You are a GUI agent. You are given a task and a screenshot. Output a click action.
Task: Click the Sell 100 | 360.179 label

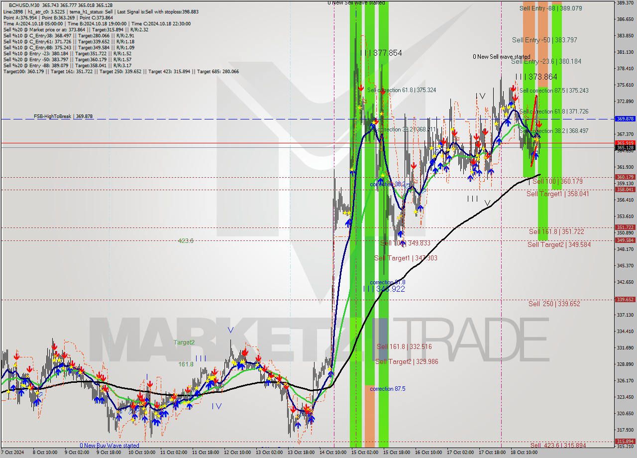(557, 182)
